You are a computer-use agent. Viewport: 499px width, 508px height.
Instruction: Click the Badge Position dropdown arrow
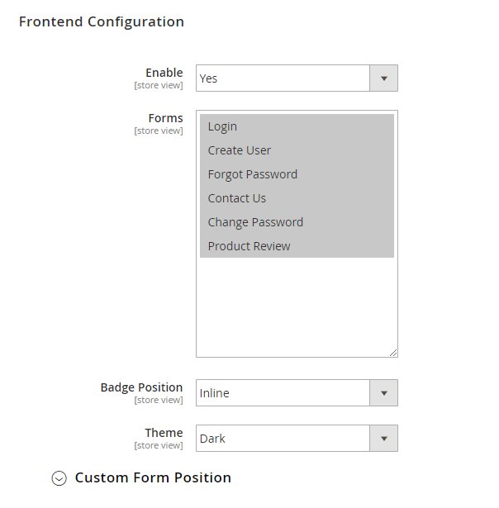(383, 393)
